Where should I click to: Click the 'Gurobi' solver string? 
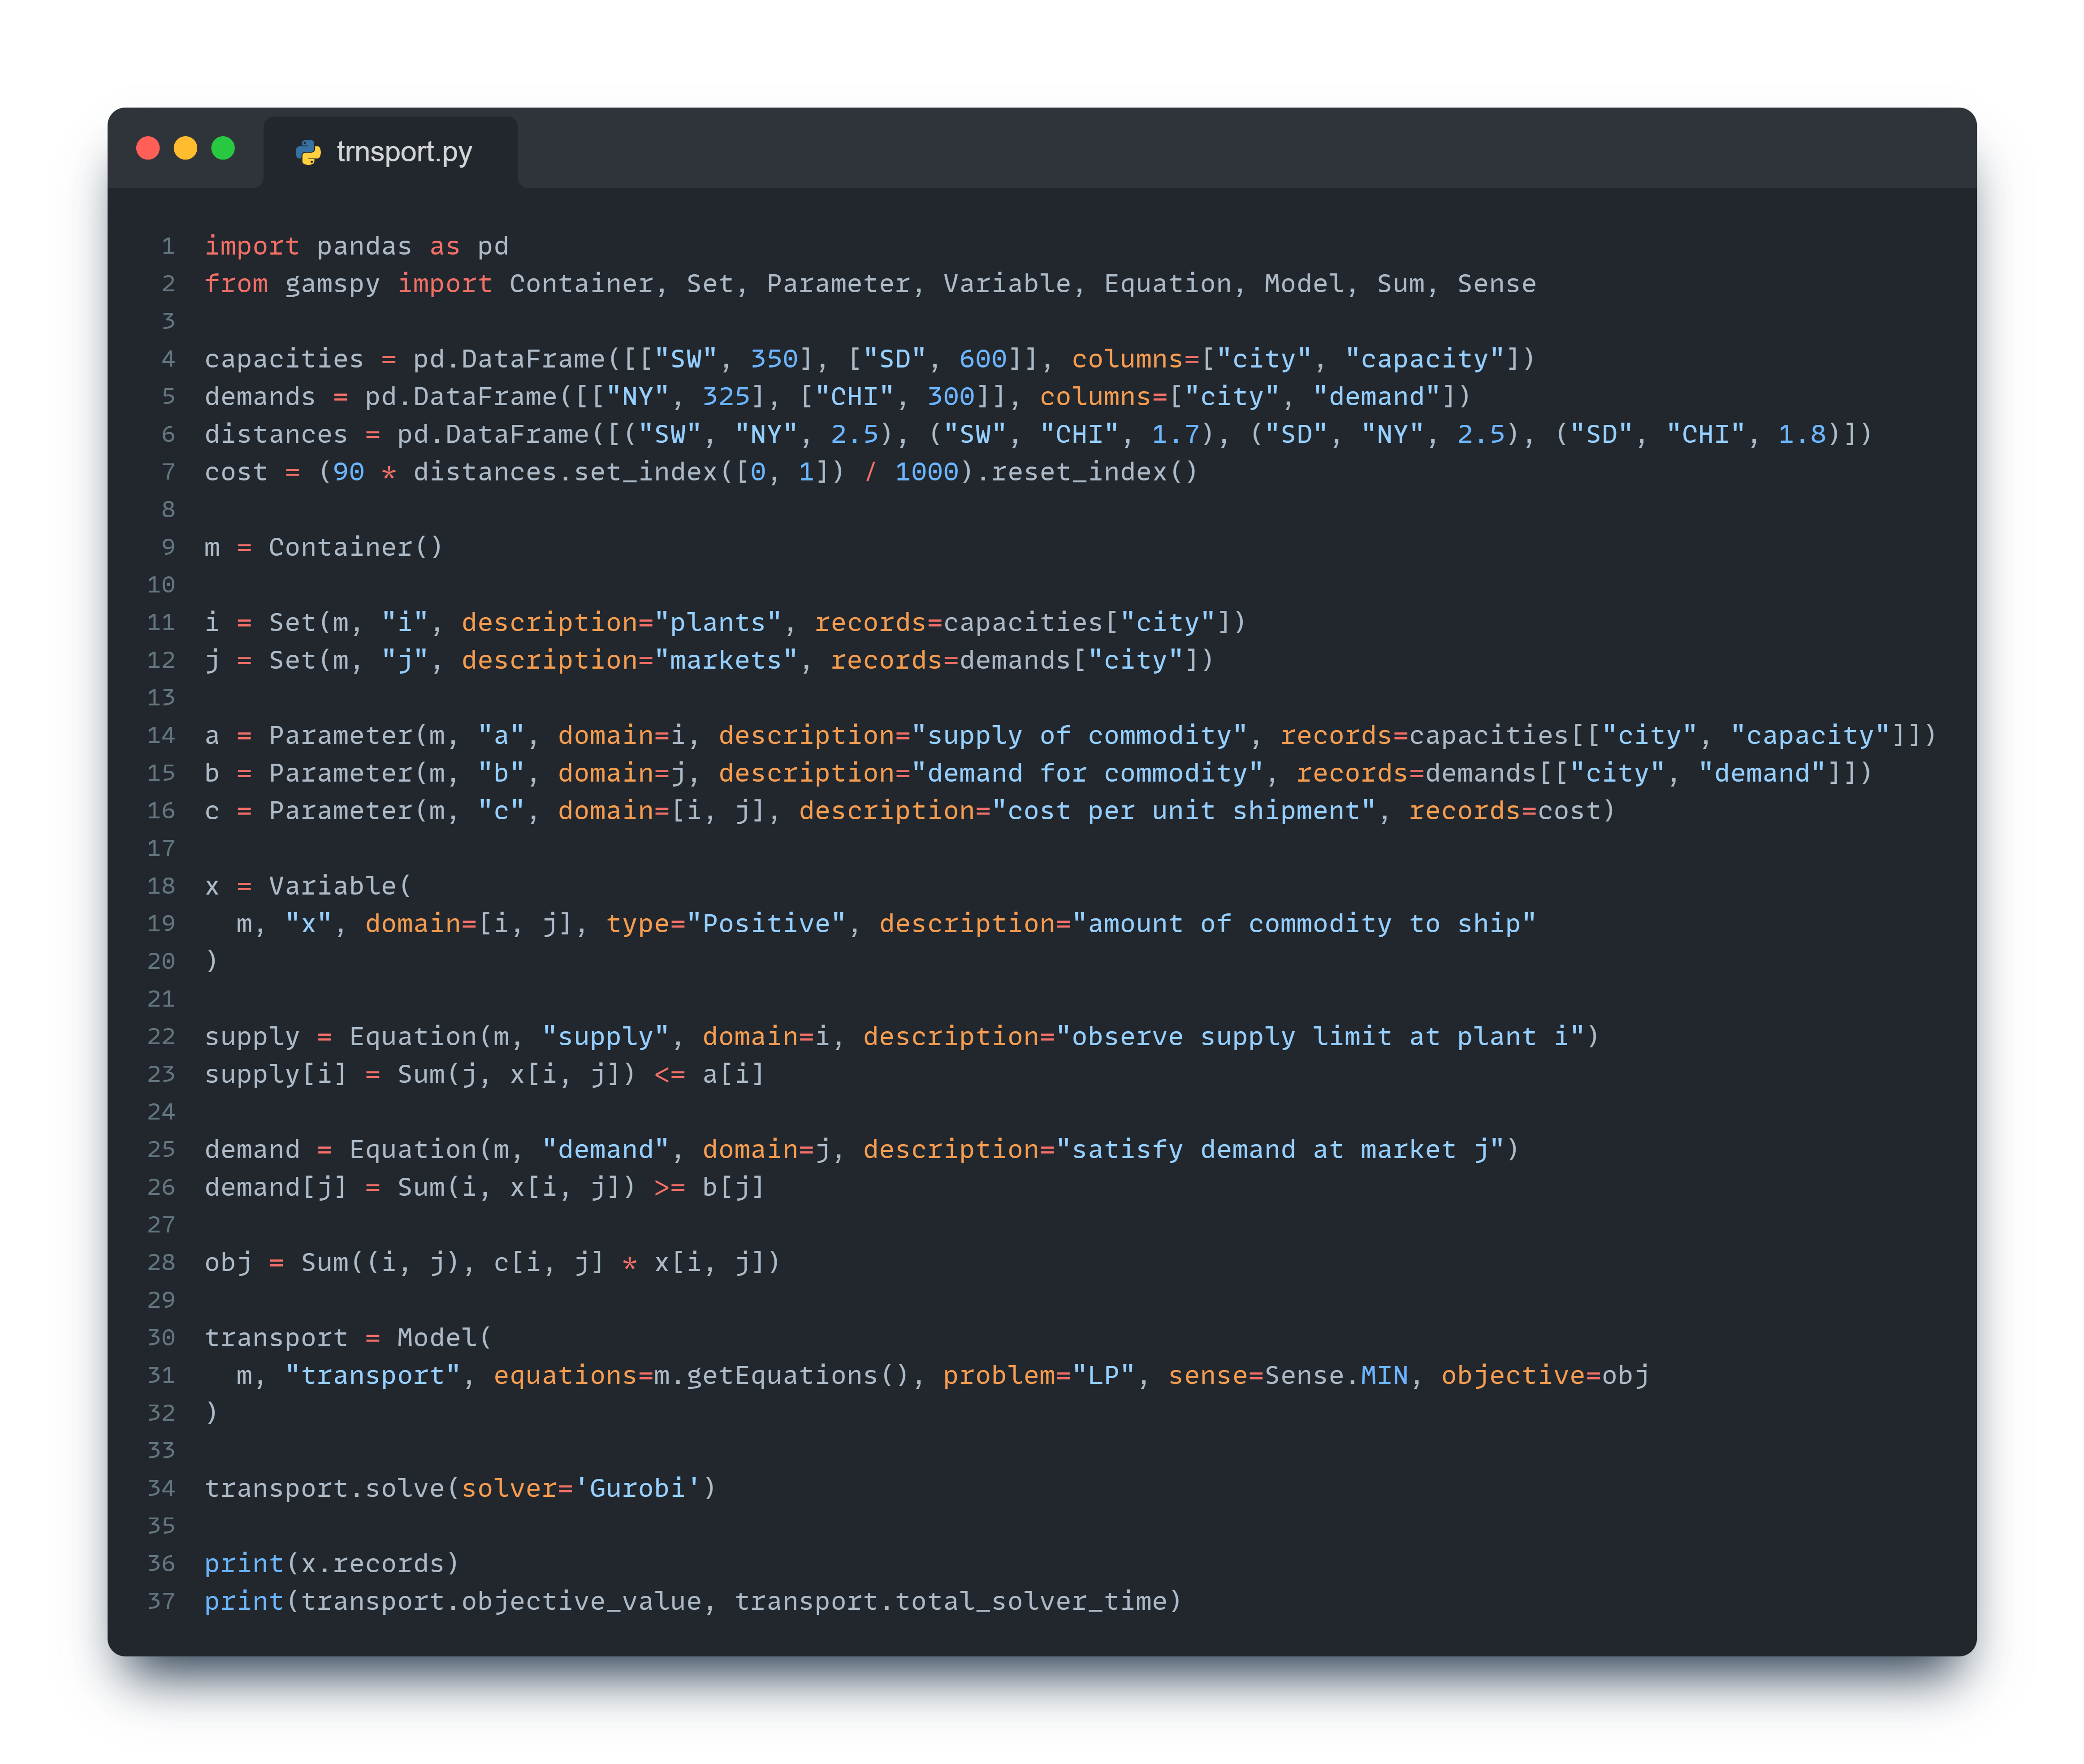pos(638,1488)
